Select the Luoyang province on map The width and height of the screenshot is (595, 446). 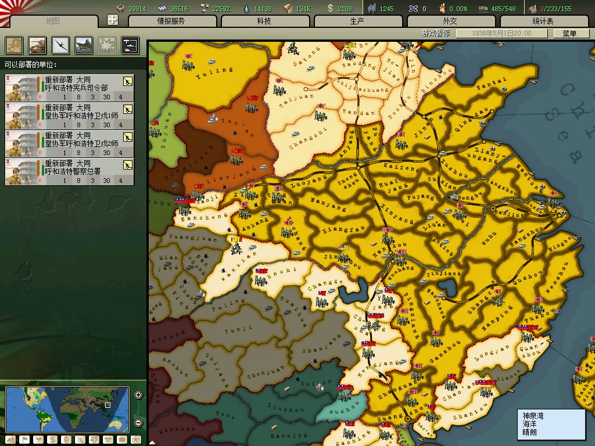[x=308, y=182]
